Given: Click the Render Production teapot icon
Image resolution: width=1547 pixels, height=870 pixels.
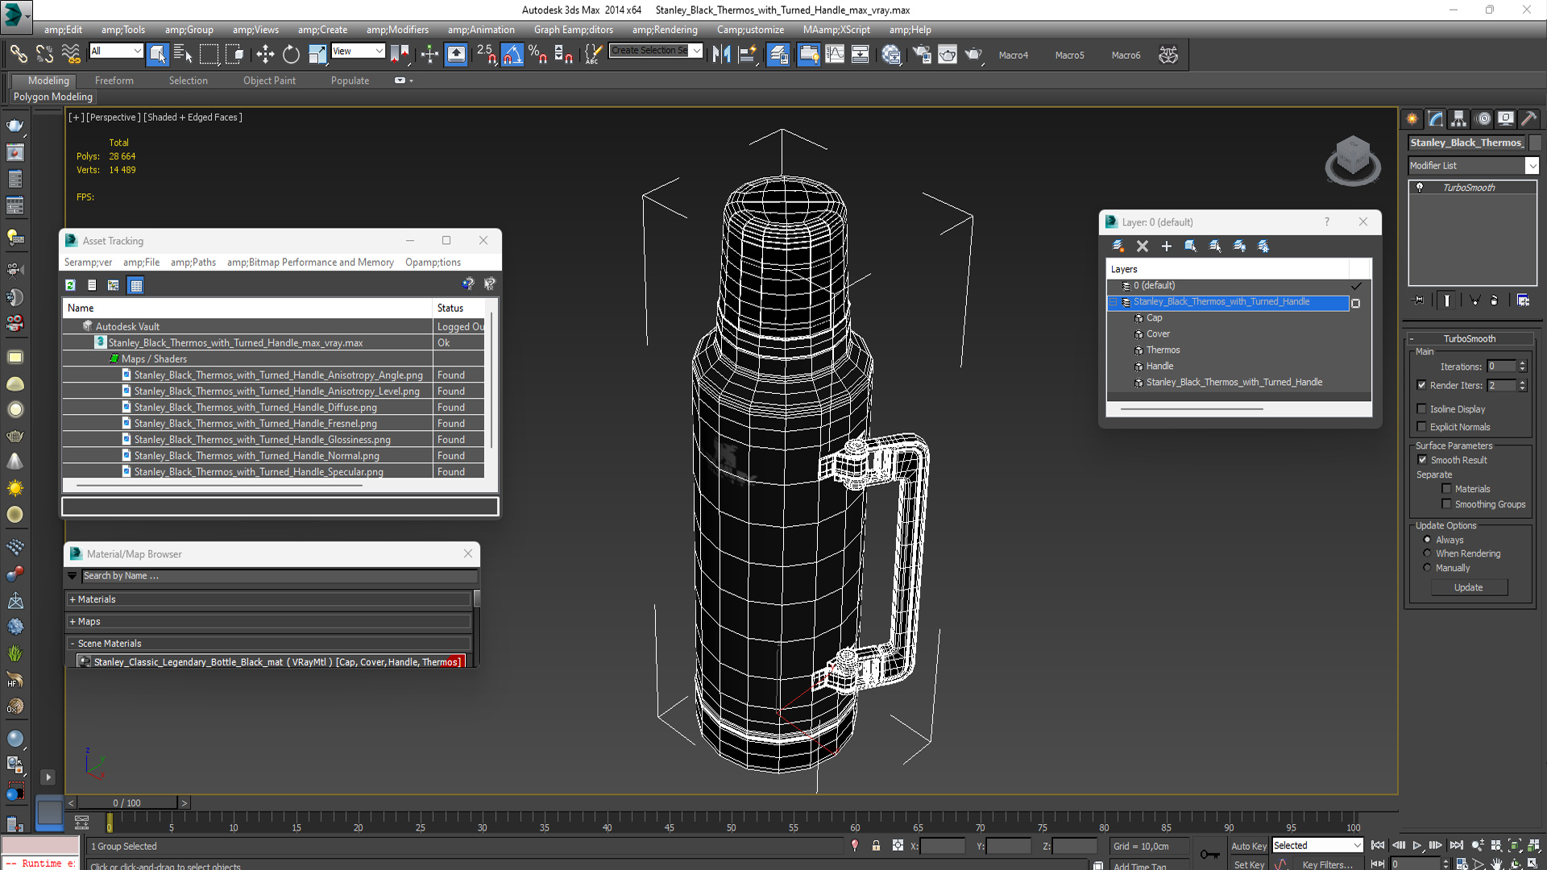Looking at the screenshot, I should pyautogui.click(x=973, y=55).
